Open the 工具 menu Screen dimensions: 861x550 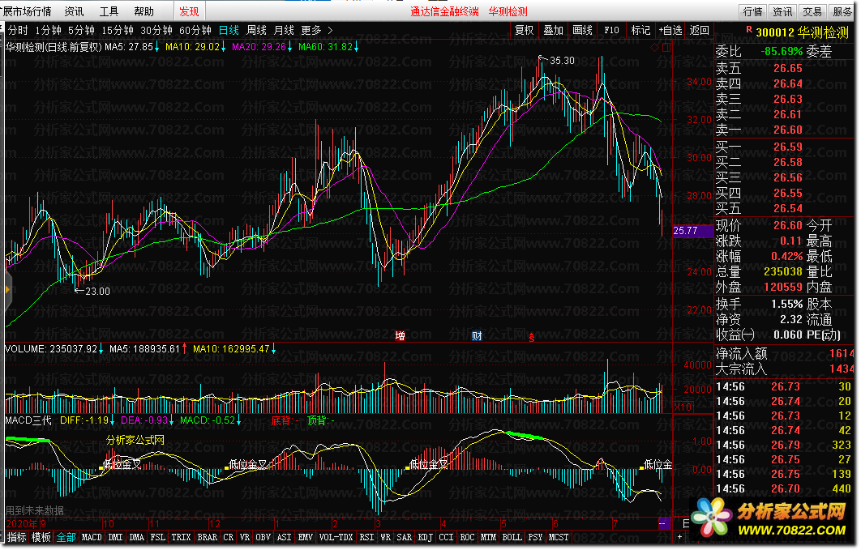coord(109,11)
